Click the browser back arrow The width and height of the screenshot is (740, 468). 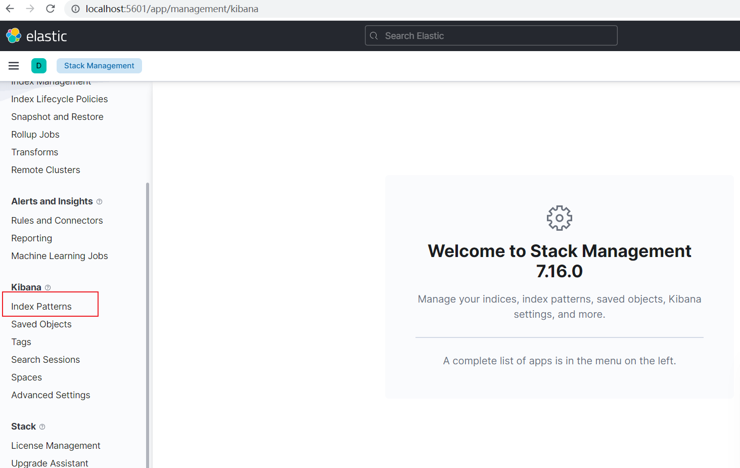pos(10,9)
